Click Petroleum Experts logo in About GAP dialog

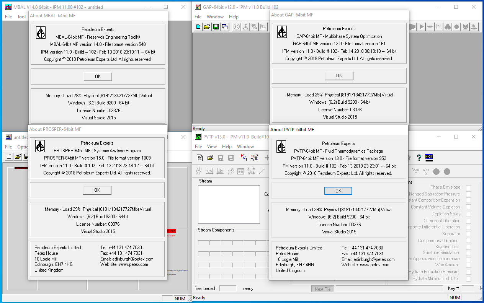coord(282,32)
